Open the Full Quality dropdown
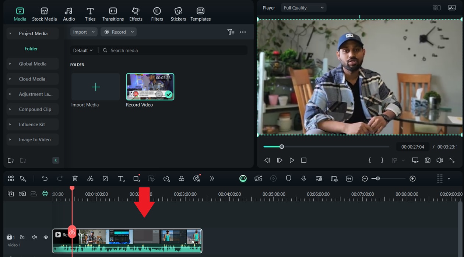 click(304, 8)
